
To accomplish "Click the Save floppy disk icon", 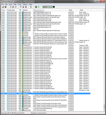I will point(6,7).
